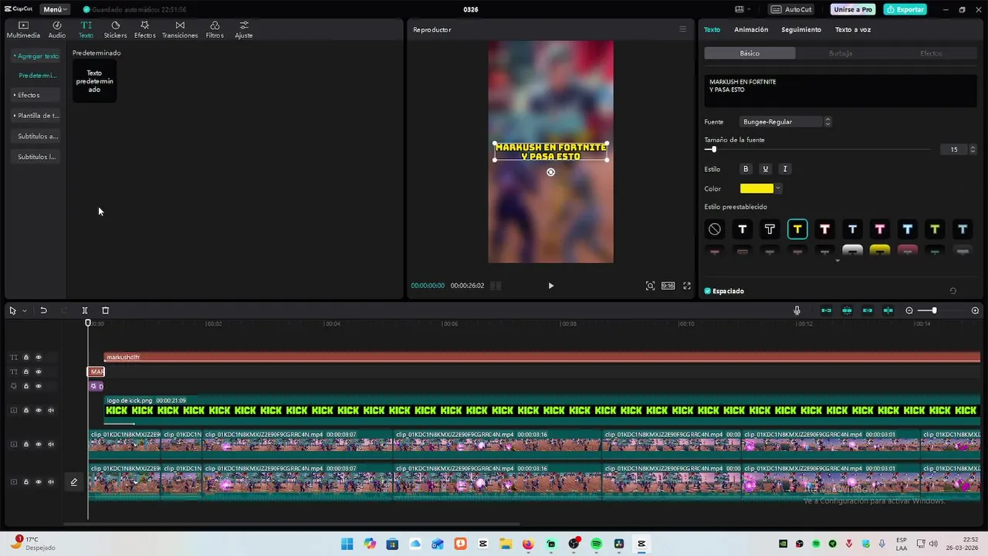Delete the selected clip with trash icon
The height and width of the screenshot is (556, 988).
coord(106,310)
